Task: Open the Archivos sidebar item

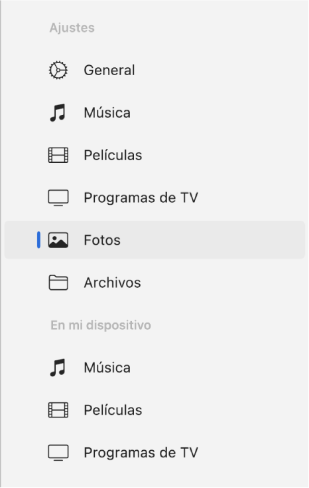Action: click(x=154, y=283)
